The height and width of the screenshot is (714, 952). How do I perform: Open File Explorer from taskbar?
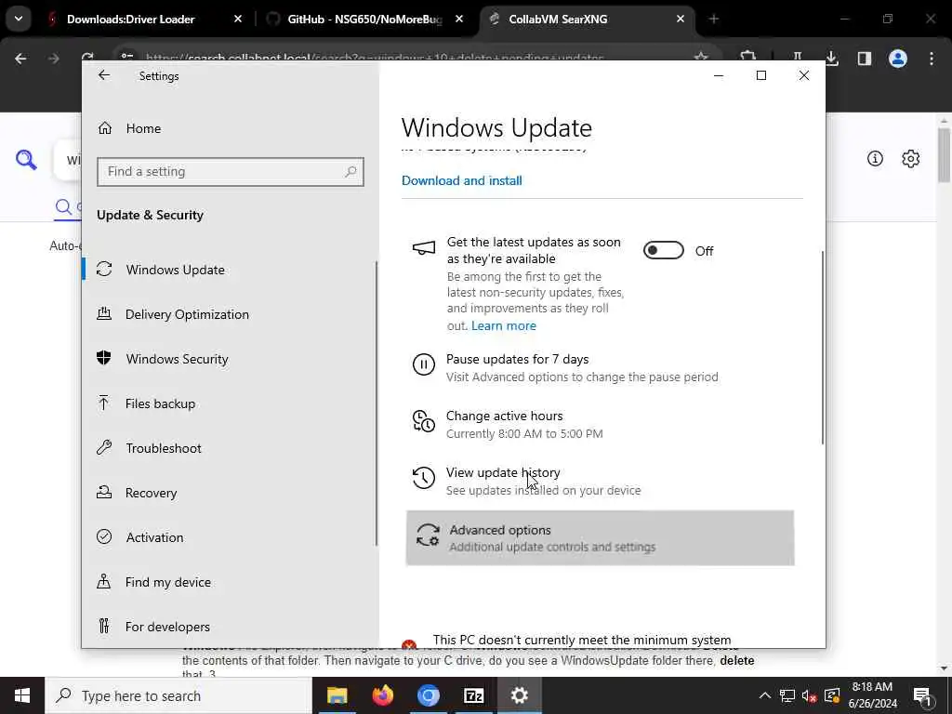tap(337, 695)
